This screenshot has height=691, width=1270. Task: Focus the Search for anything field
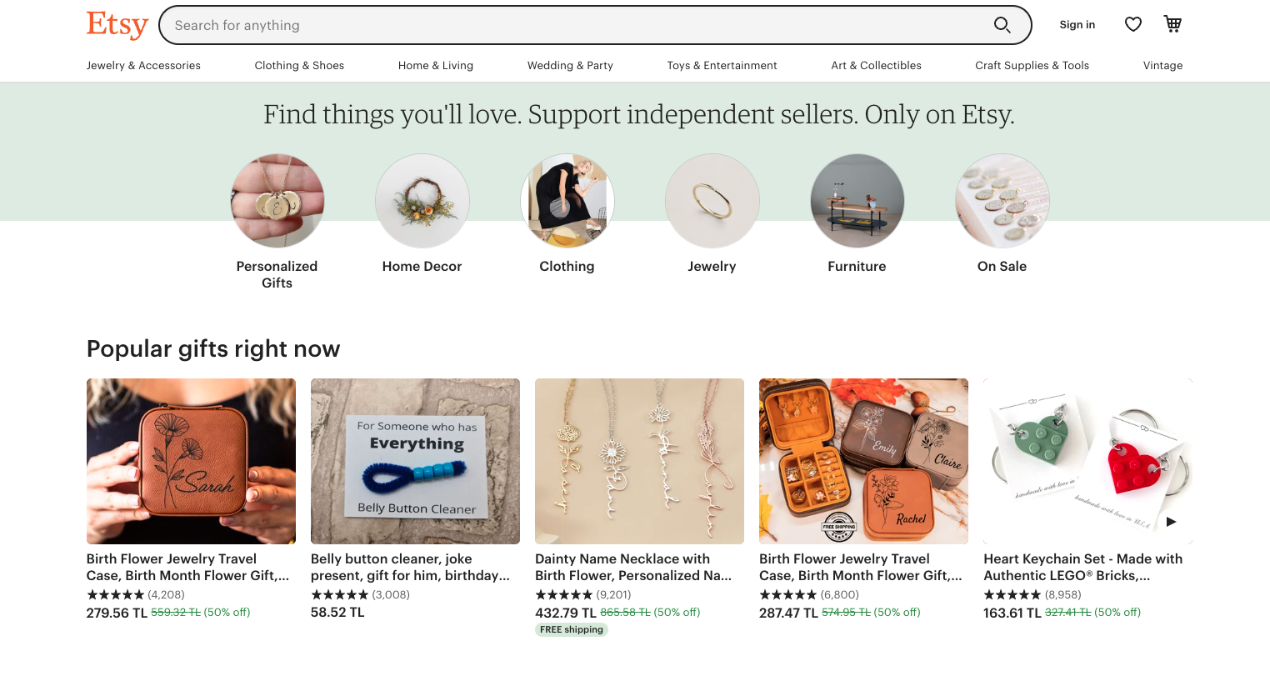575,25
